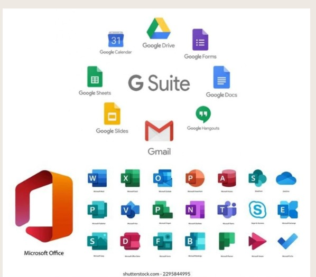Open the Microsoft Teams icon
The width and height of the screenshot is (316, 277).
tap(227, 210)
